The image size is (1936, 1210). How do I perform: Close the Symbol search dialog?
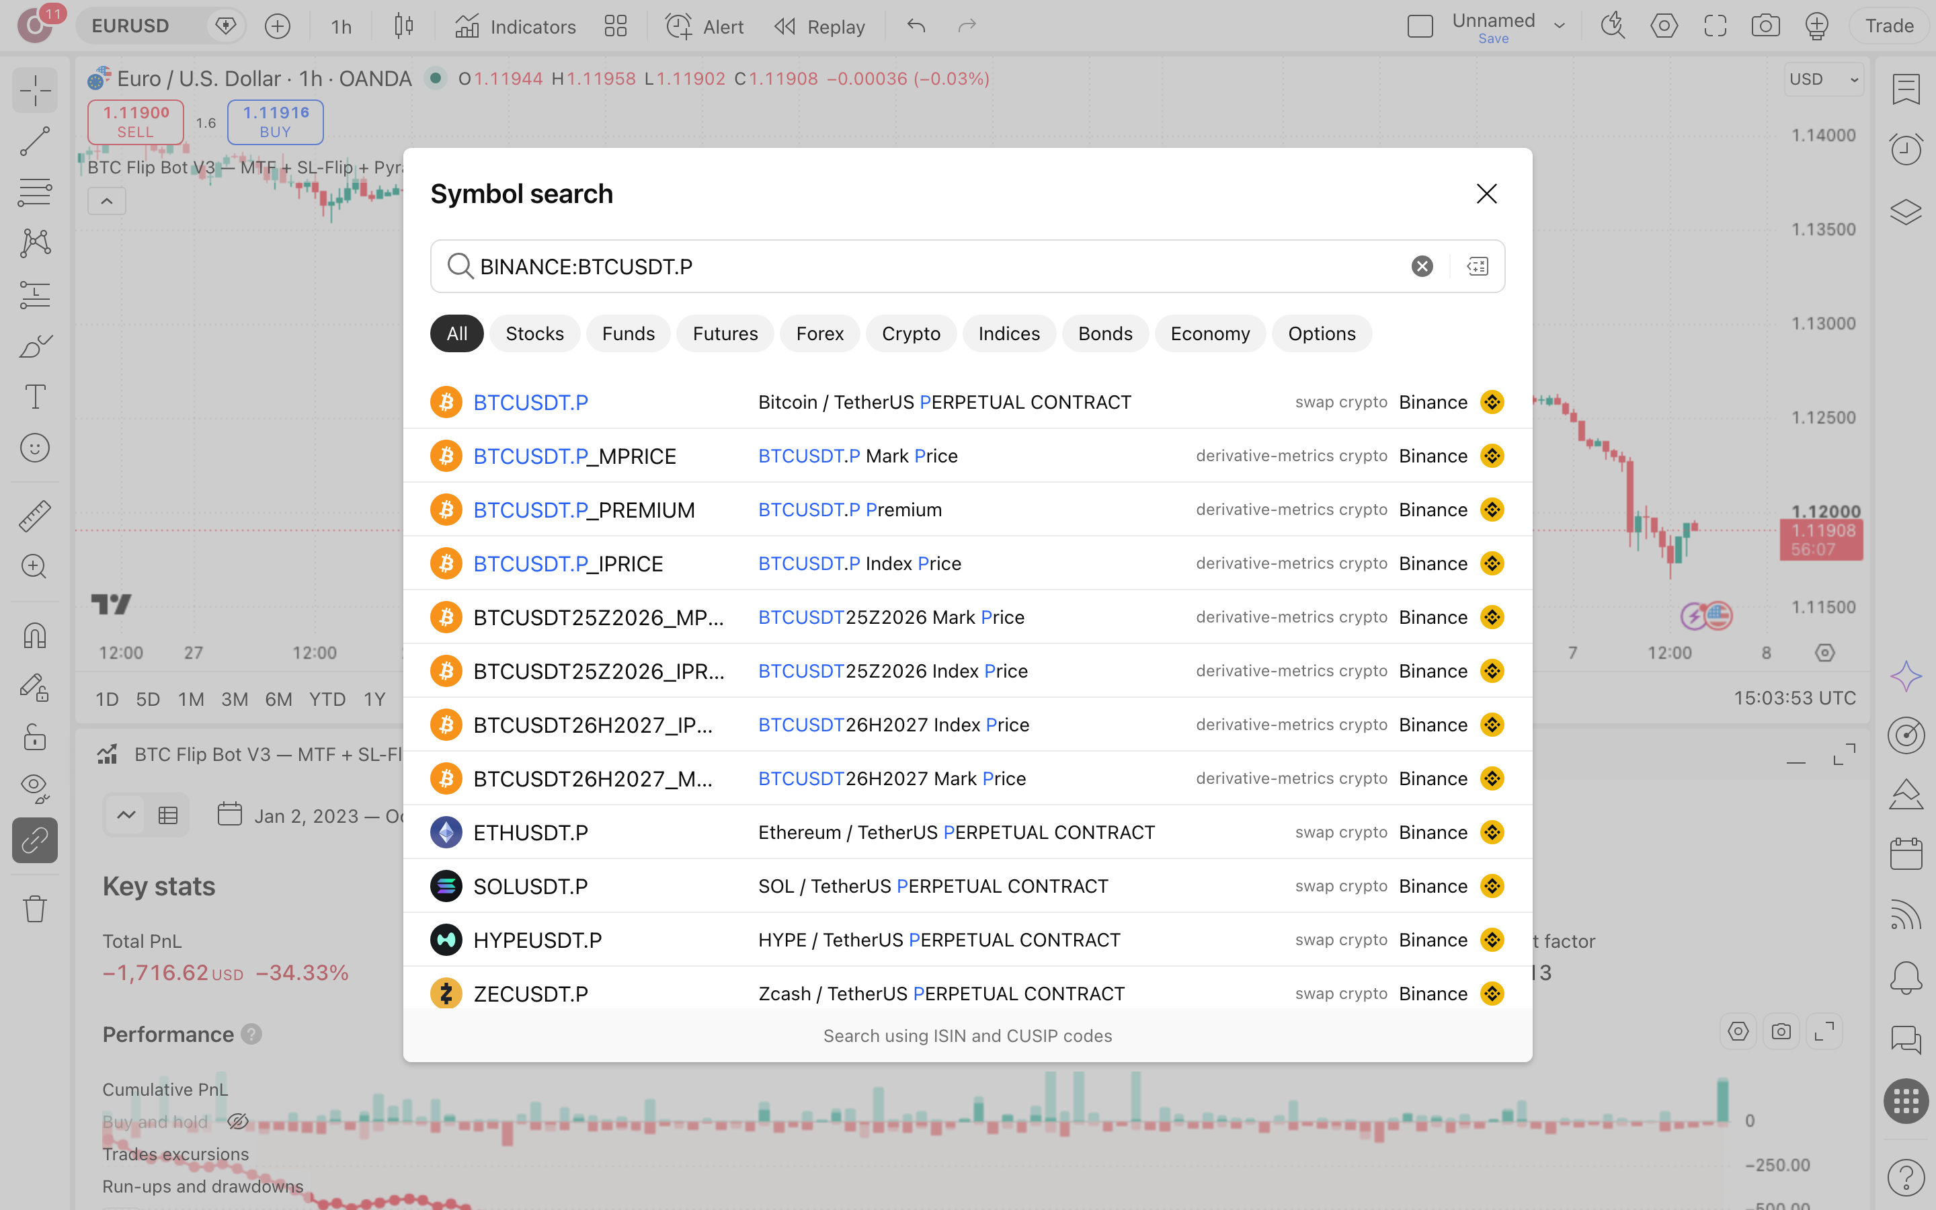(x=1486, y=194)
